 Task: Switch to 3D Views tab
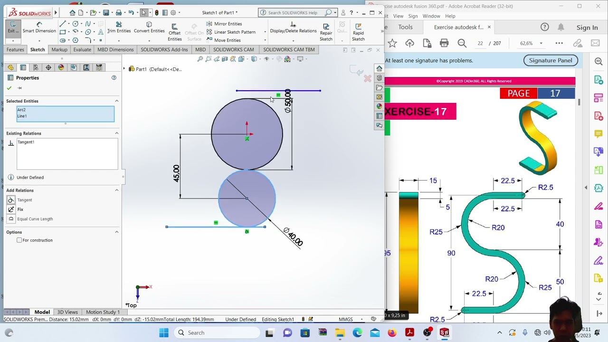pos(67,312)
